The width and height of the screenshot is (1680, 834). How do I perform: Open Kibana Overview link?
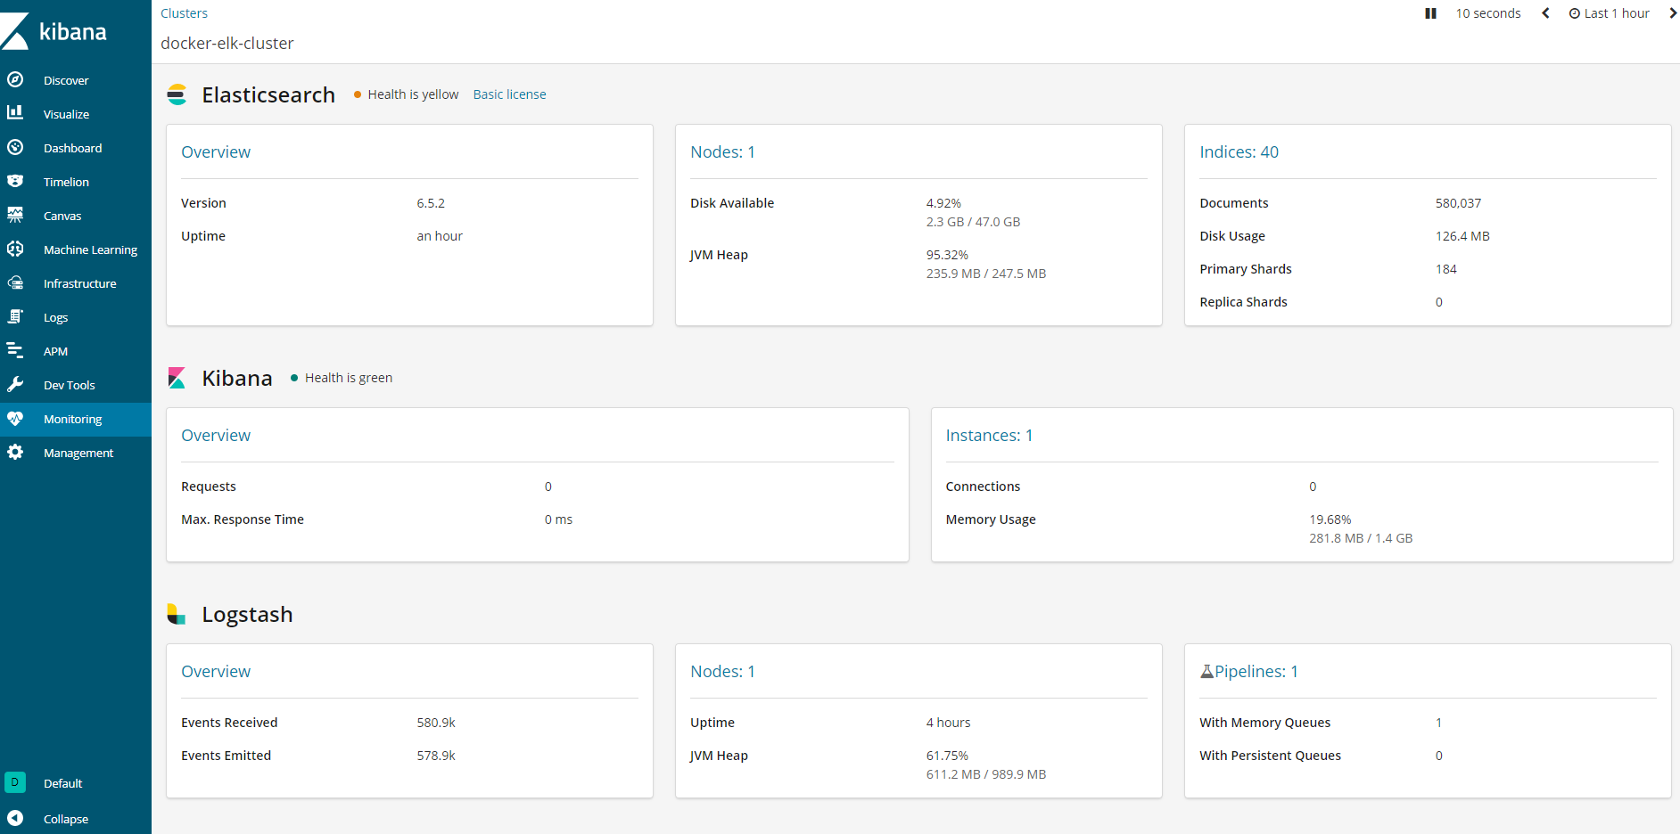tap(216, 436)
